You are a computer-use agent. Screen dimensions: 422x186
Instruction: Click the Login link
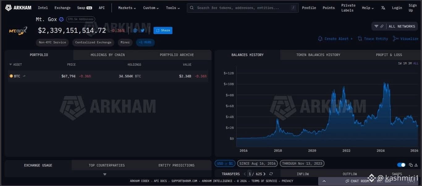397,8
